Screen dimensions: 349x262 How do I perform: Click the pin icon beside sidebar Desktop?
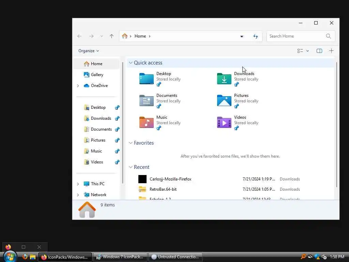pos(117,107)
